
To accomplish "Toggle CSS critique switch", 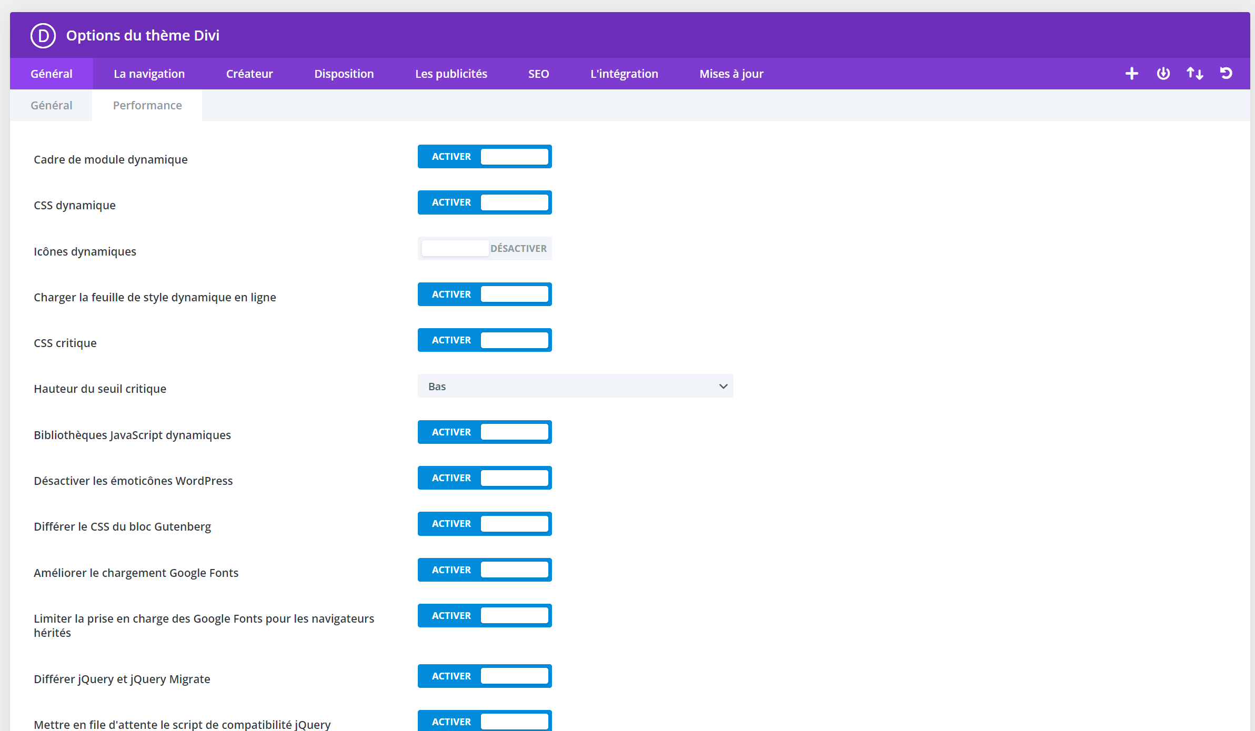I will pyautogui.click(x=485, y=340).
